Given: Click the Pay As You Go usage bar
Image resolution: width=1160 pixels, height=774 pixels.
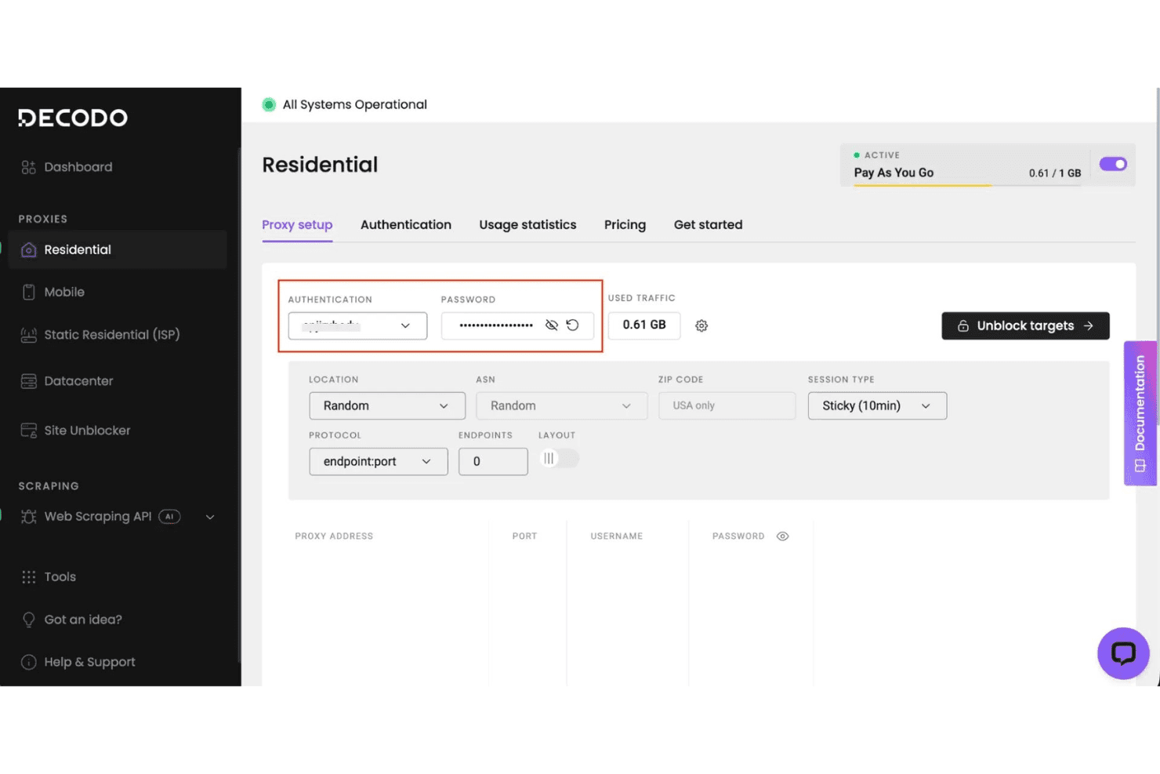Looking at the screenshot, I should [967, 185].
